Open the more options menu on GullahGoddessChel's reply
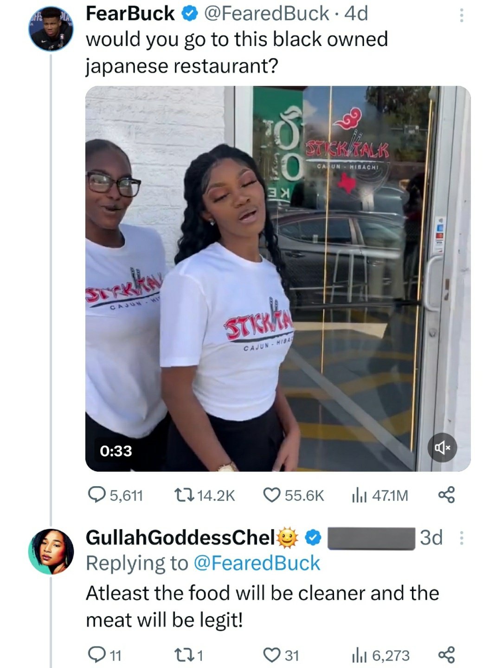Screen dimensions: 501x668 tap(461, 538)
